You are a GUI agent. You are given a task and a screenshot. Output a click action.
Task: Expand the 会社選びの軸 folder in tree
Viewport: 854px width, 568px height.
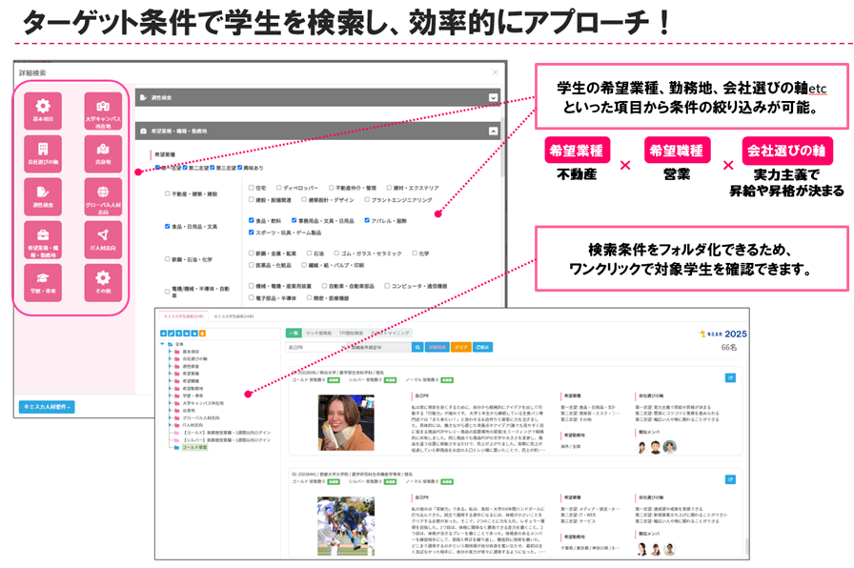click(x=170, y=359)
